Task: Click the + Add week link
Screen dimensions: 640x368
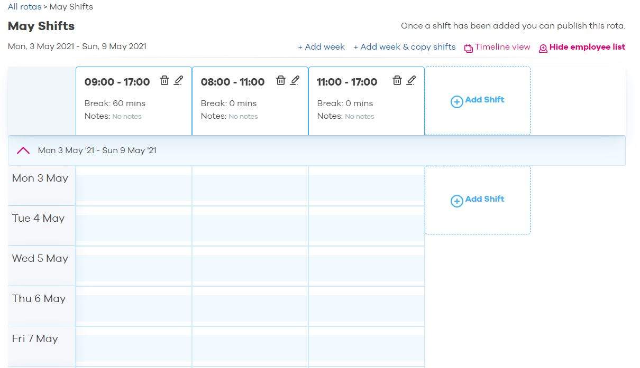Action: tap(321, 47)
